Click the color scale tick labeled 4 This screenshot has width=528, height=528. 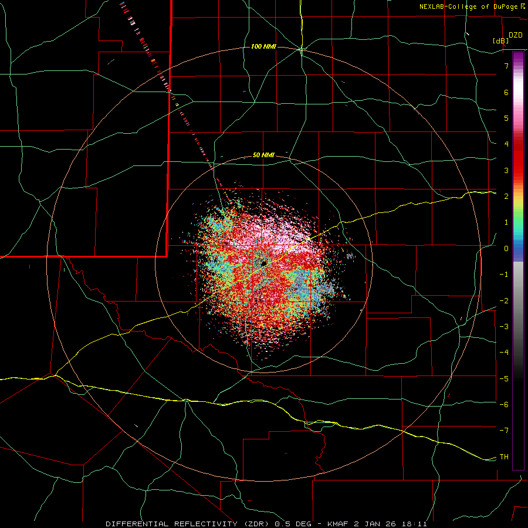506,144
